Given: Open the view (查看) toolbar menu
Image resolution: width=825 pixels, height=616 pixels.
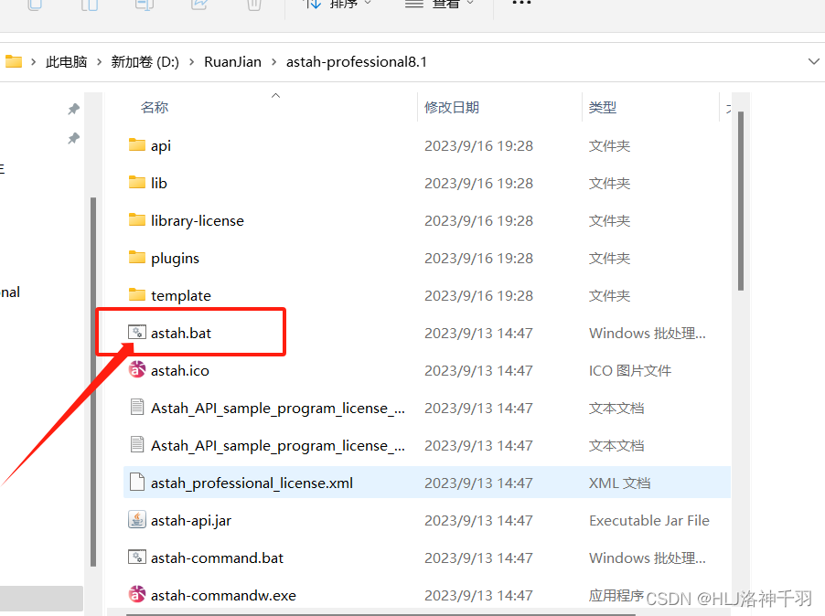Looking at the screenshot, I should [439, 5].
